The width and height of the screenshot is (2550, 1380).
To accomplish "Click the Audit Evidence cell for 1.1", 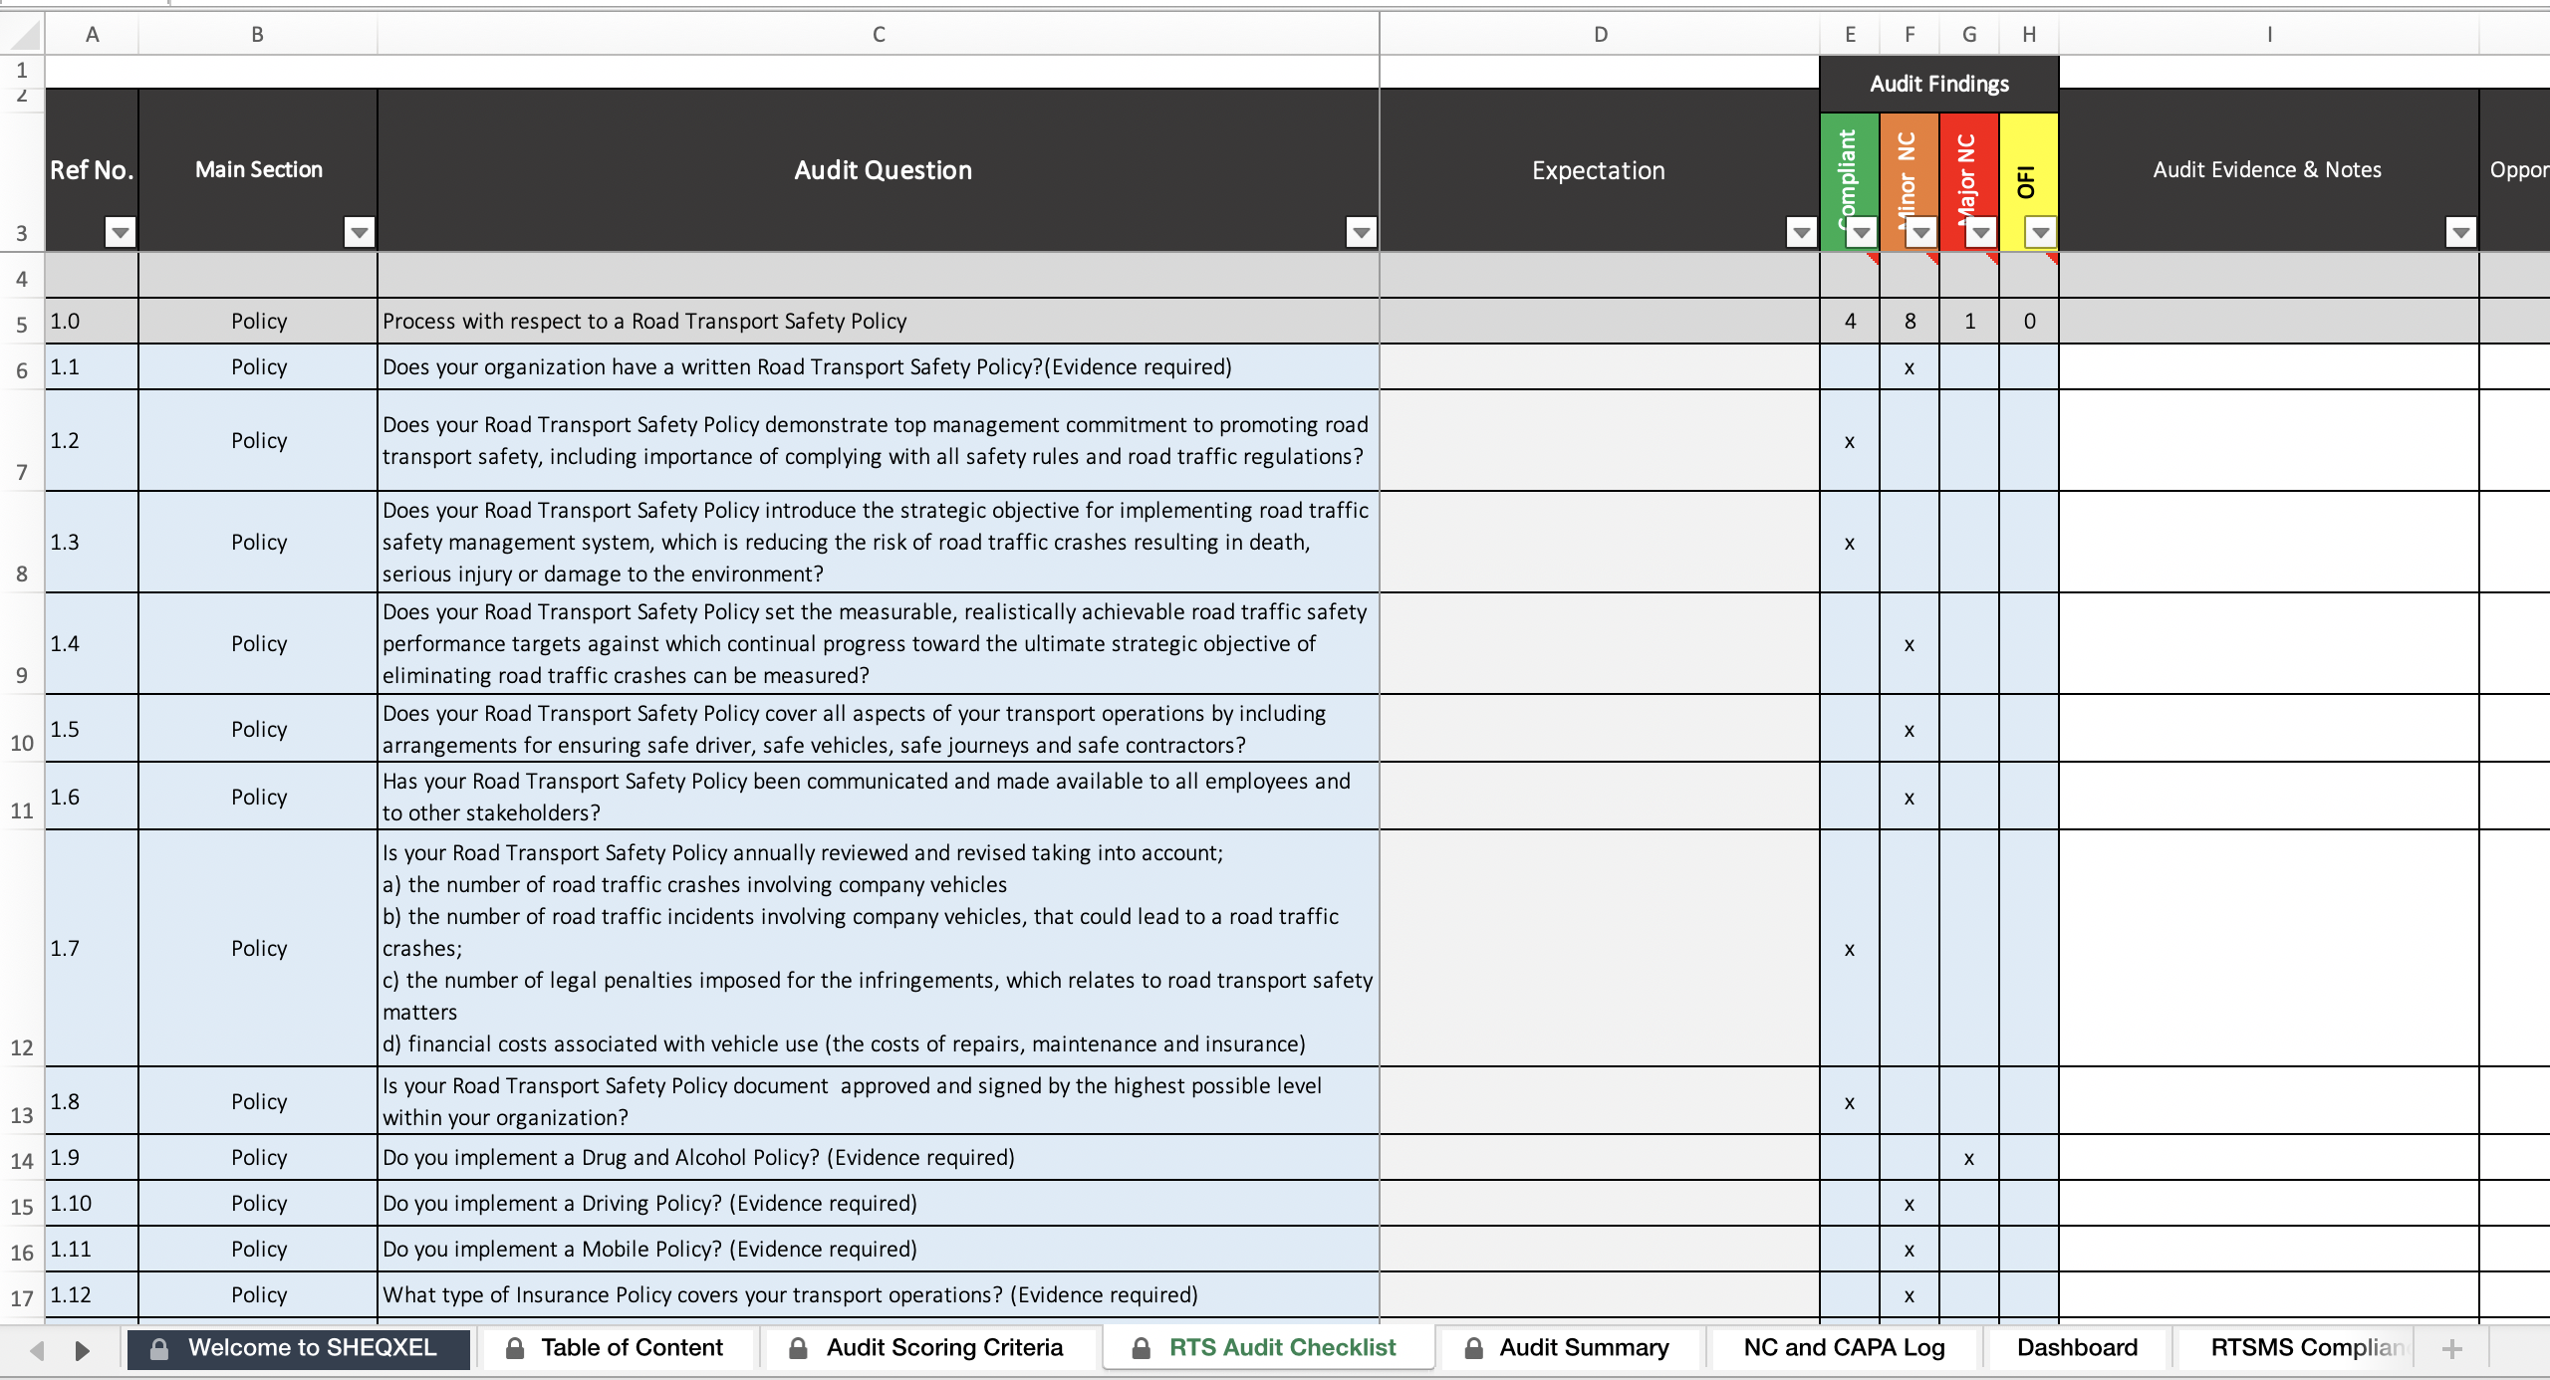I will click(x=2269, y=366).
